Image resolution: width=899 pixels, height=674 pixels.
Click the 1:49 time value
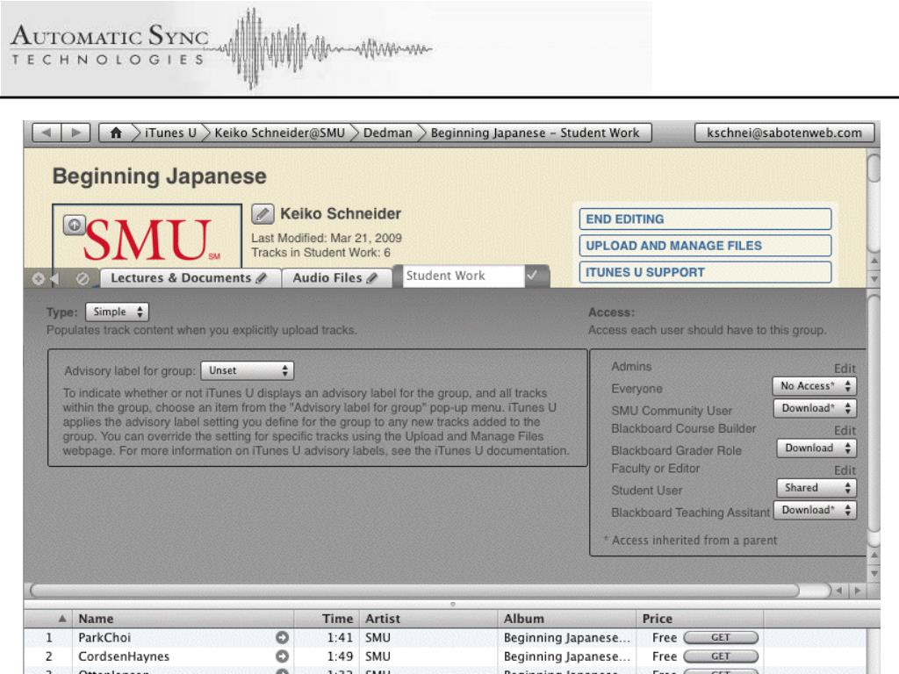click(x=340, y=656)
